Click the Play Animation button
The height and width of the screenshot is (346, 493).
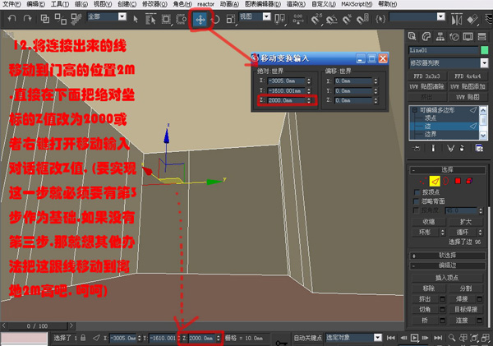415,338
